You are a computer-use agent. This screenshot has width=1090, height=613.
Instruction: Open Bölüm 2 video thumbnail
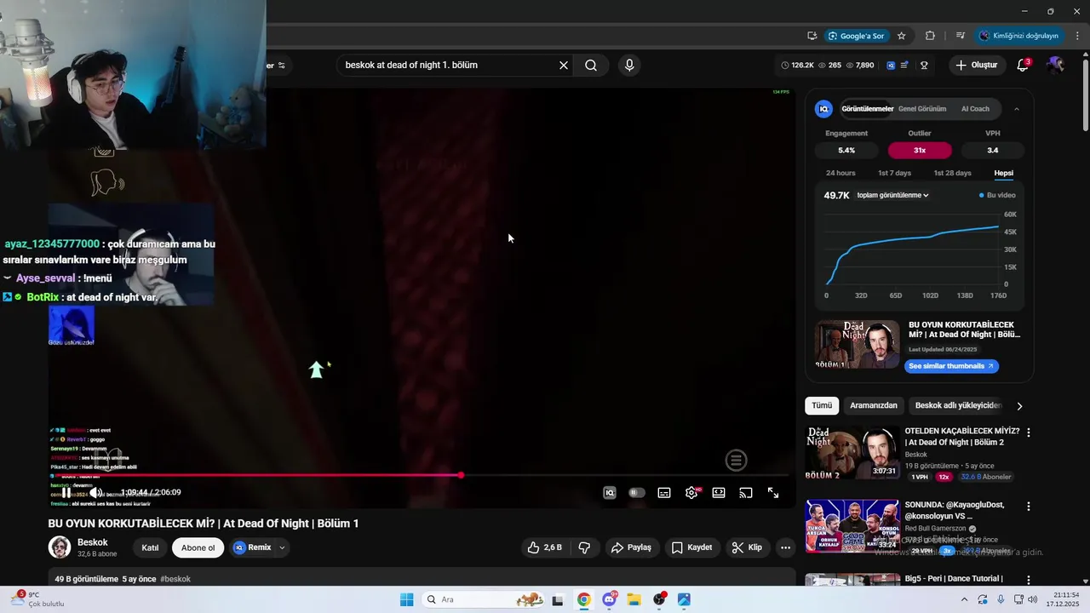[852, 452]
